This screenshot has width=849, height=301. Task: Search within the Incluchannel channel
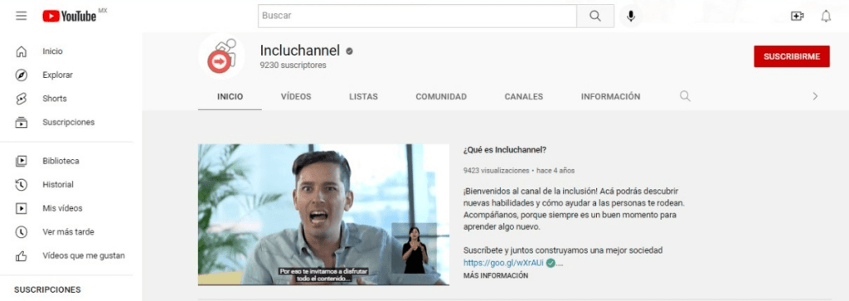click(685, 96)
